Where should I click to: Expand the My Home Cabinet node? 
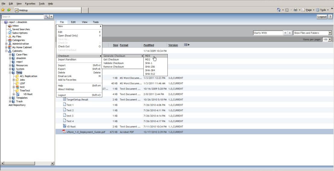[x=6, y=47]
